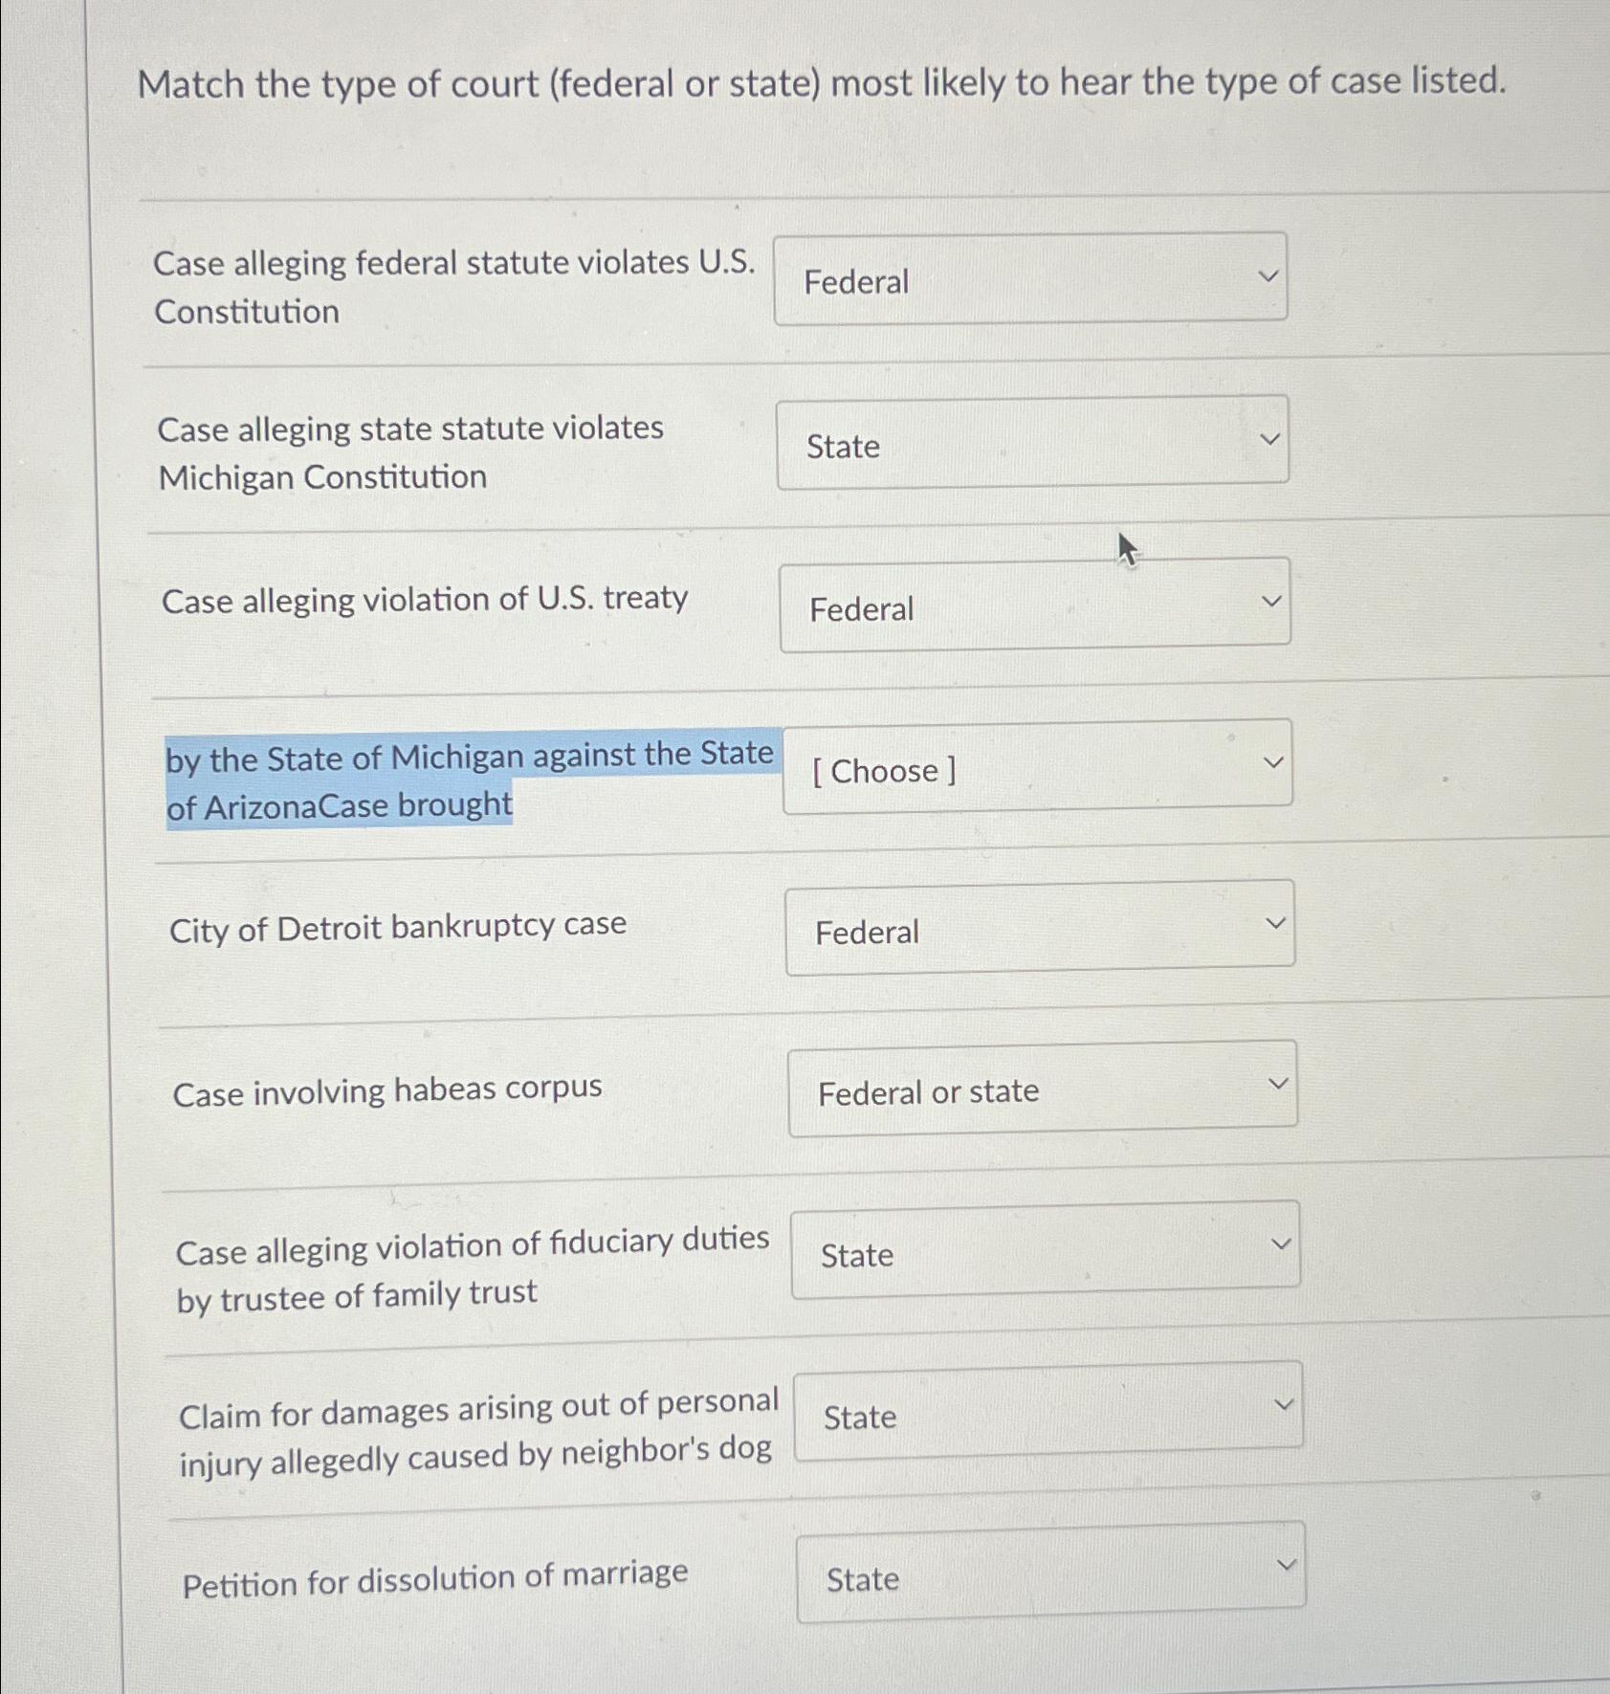This screenshot has height=1694, width=1610.
Task: Open the dropdown set to Federal for federal statute case
Action: tap(1031, 278)
